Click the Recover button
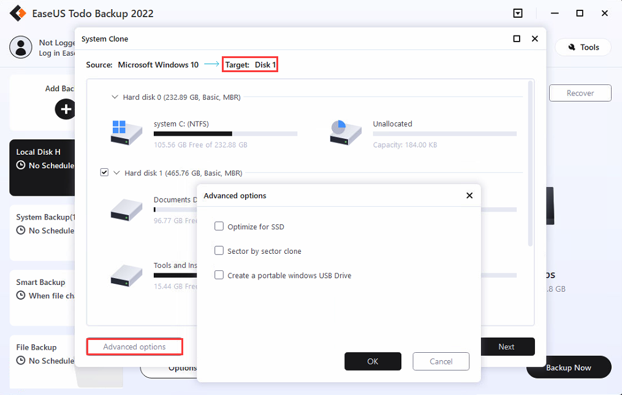The image size is (622, 395). pyautogui.click(x=580, y=93)
